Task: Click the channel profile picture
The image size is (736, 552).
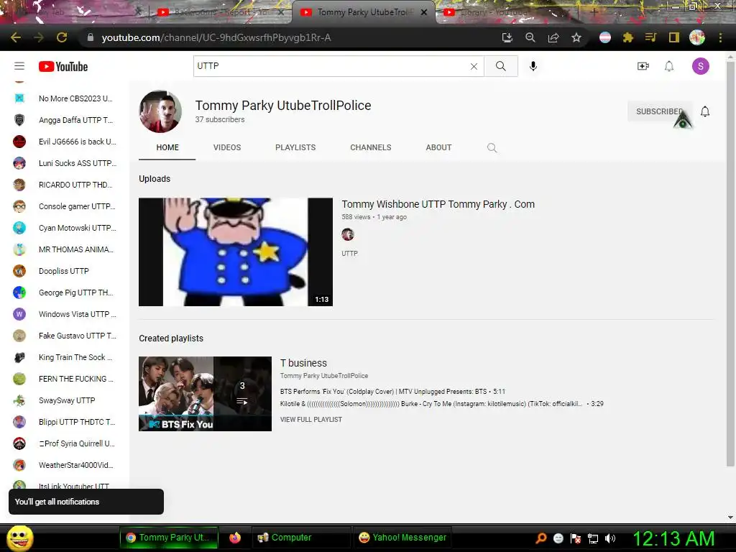Action: pos(160,111)
